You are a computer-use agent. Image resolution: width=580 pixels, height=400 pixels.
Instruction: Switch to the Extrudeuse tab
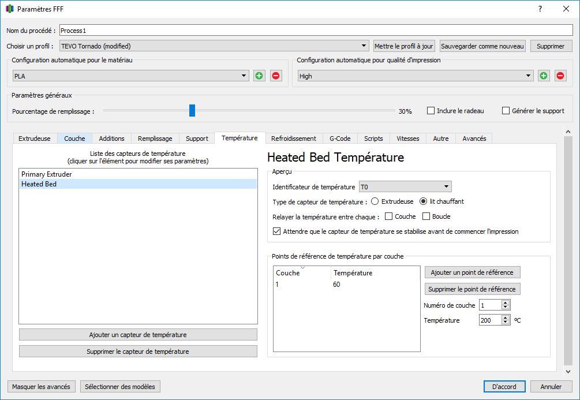click(35, 139)
